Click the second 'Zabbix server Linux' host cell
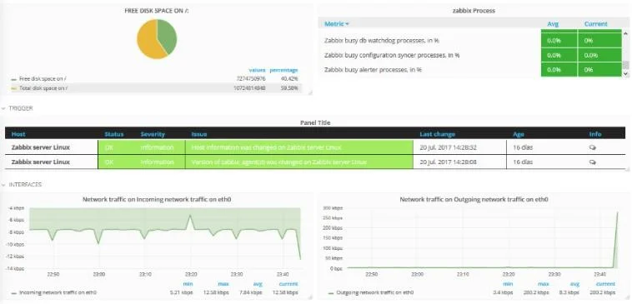 pyautogui.click(x=52, y=162)
